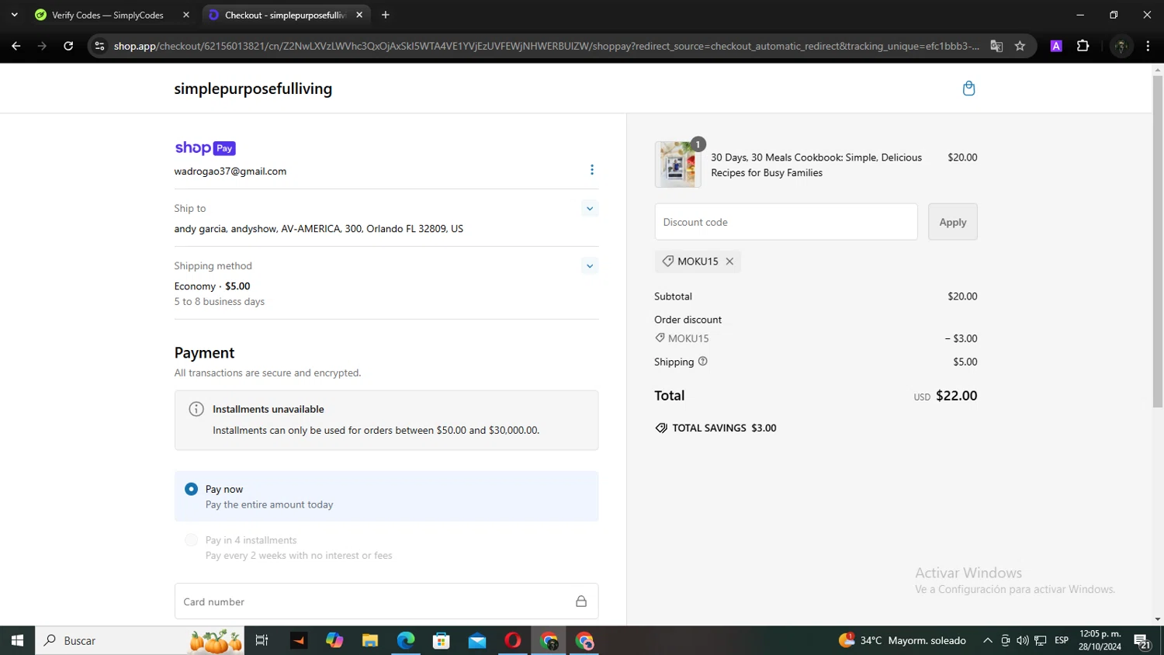
Task: Click the Apply discount button
Action: pyautogui.click(x=952, y=222)
